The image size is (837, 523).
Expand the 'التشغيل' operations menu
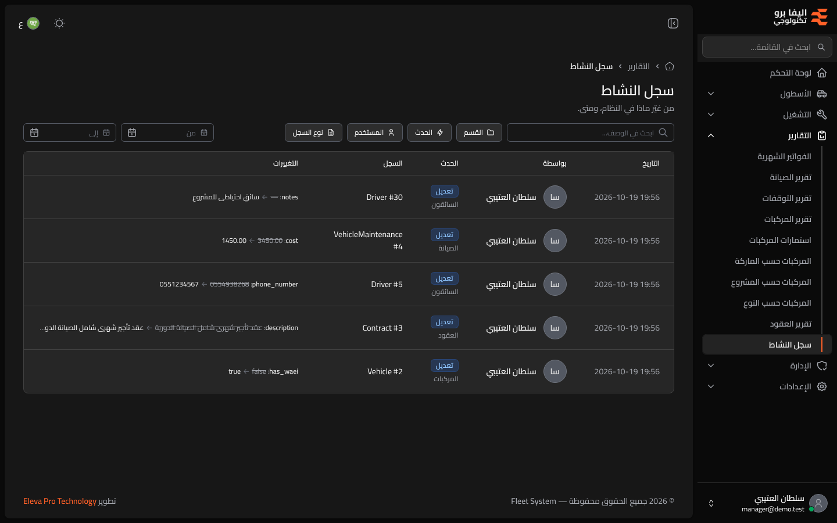(x=767, y=114)
